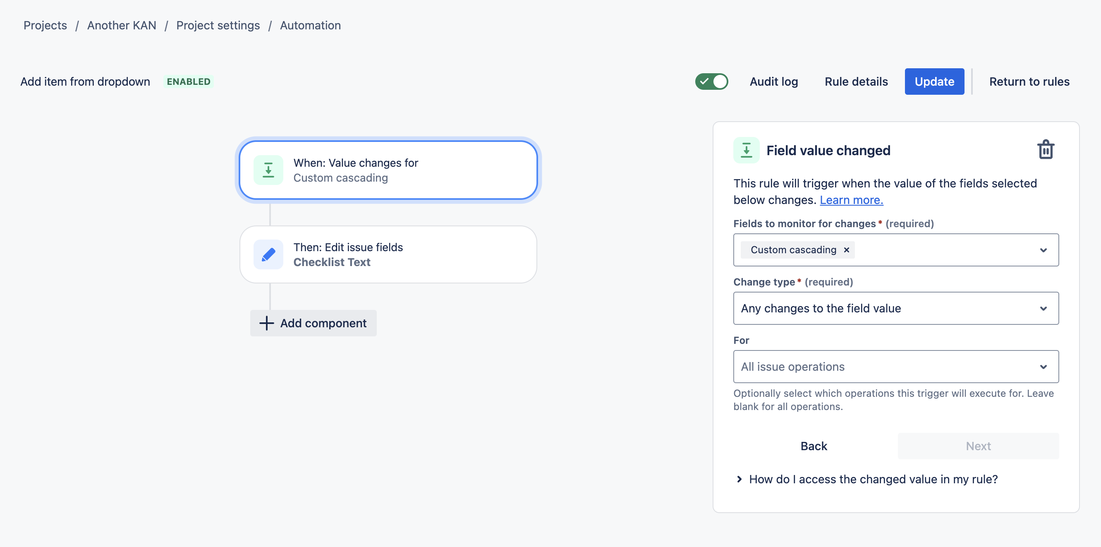Navigate to Projects via breadcrumb
The height and width of the screenshot is (547, 1101).
coord(45,25)
